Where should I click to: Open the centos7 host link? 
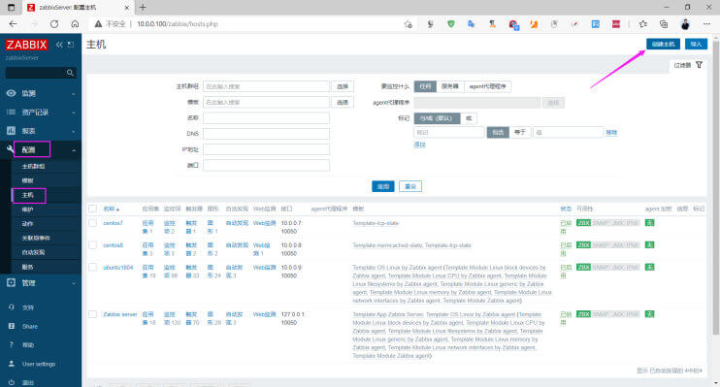tap(113, 223)
